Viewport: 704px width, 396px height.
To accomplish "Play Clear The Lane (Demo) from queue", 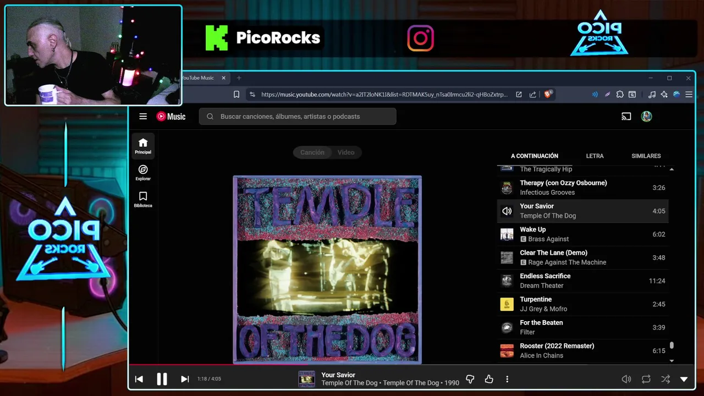I will tap(583, 257).
